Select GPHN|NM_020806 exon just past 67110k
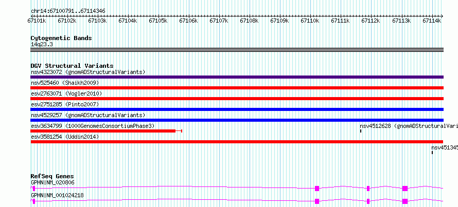The width and height of the screenshot is (458, 207). (317, 189)
